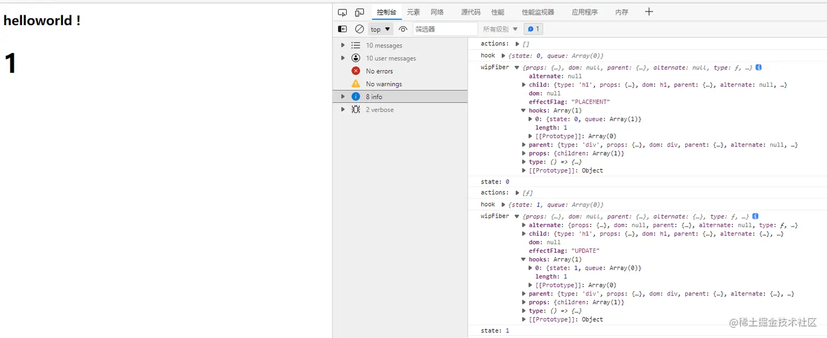Expand hook object with state: 0
The width and height of the screenshot is (827, 338).
(503, 56)
